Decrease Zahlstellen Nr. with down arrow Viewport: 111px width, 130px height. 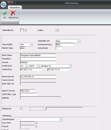pos(26,31)
